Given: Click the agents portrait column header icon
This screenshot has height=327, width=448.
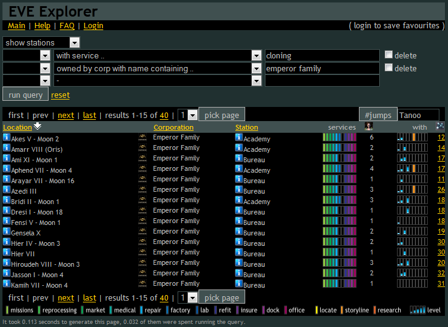Looking at the screenshot, I should click(x=369, y=127).
